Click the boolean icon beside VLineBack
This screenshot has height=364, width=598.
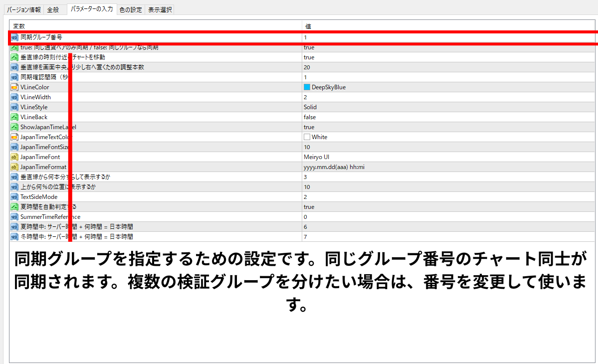[14, 117]
